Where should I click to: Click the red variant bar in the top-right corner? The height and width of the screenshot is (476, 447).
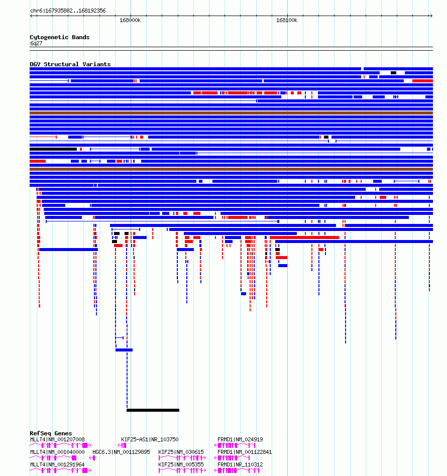pos(422,81)
